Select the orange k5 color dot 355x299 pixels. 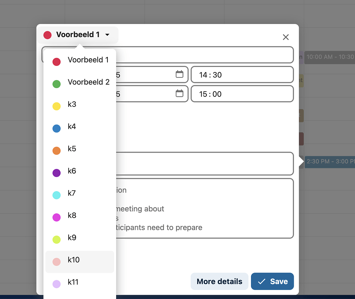coord(56,151)
